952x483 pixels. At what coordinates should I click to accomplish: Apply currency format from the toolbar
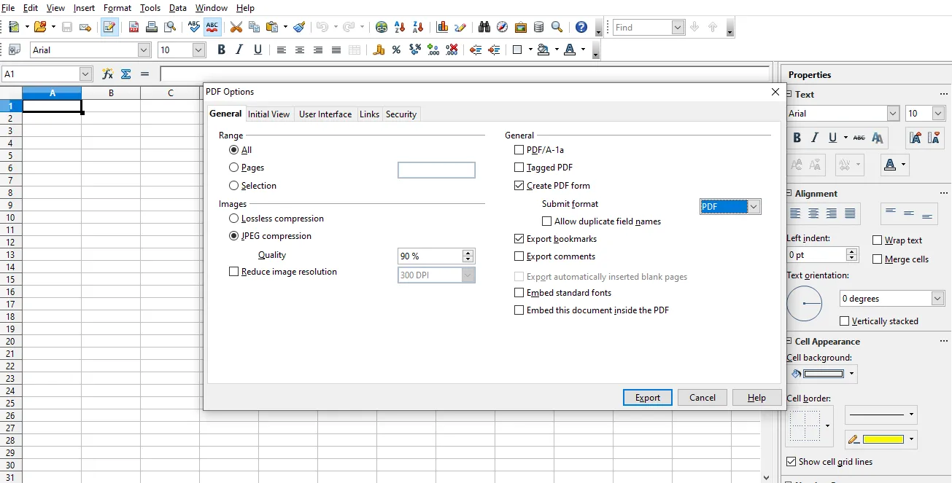[x=379, y=50]
